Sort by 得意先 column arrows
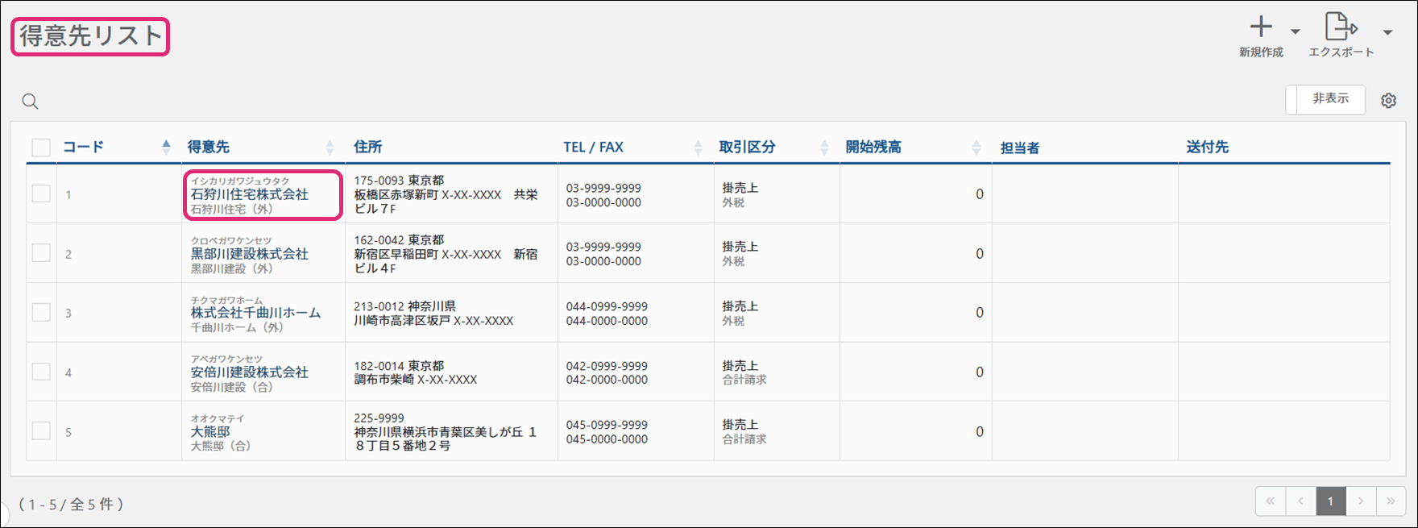1418x528 pixels. coord(330,148)
